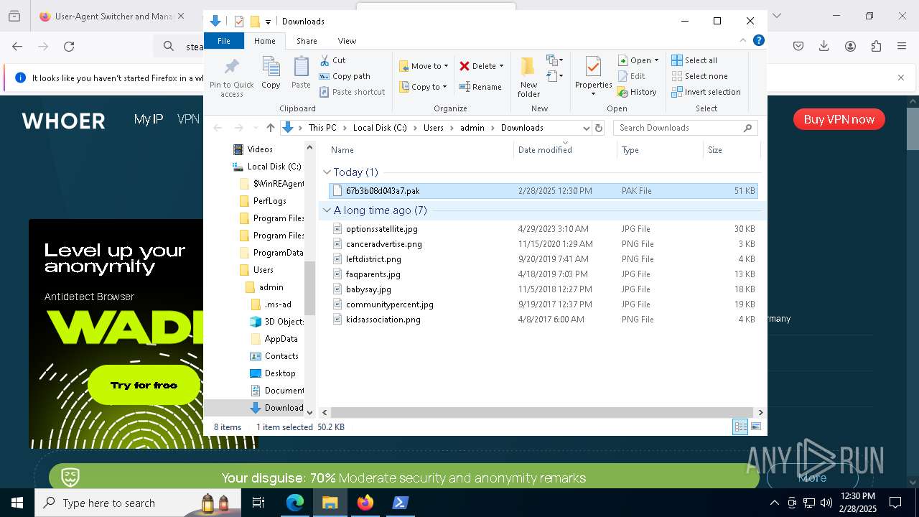The width and height of the screenshot is (919, 517).
Task: Click Copy path in Clipboard group
Action: (x=345, y=76)
